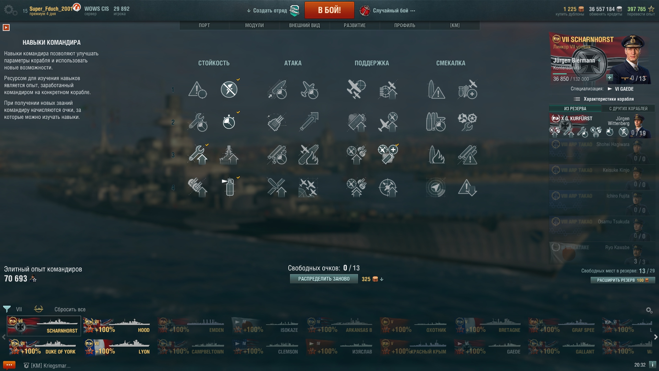The height and width of the screenshot is (371, 659).
Task: Select the wrench with arrow skill
Action: coord(198,155)
